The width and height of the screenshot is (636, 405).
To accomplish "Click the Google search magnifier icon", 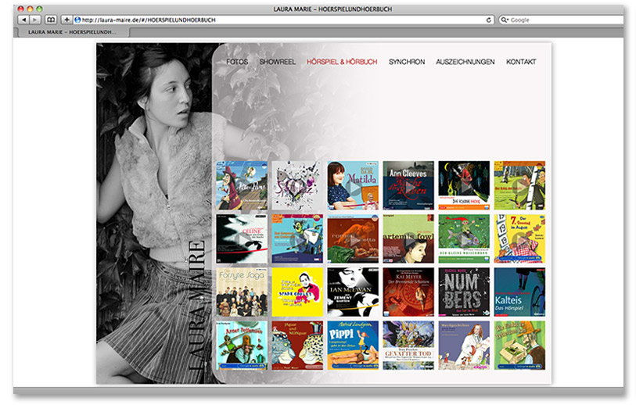I will (x=504, y=20).
